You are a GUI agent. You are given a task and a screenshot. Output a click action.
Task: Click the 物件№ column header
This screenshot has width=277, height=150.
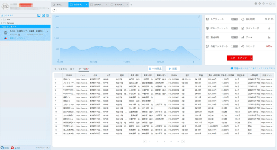click(174, 76)
